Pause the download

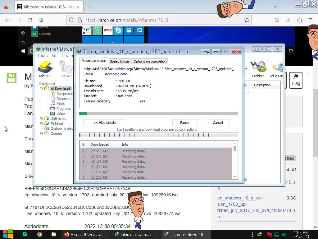coord(185,123)
